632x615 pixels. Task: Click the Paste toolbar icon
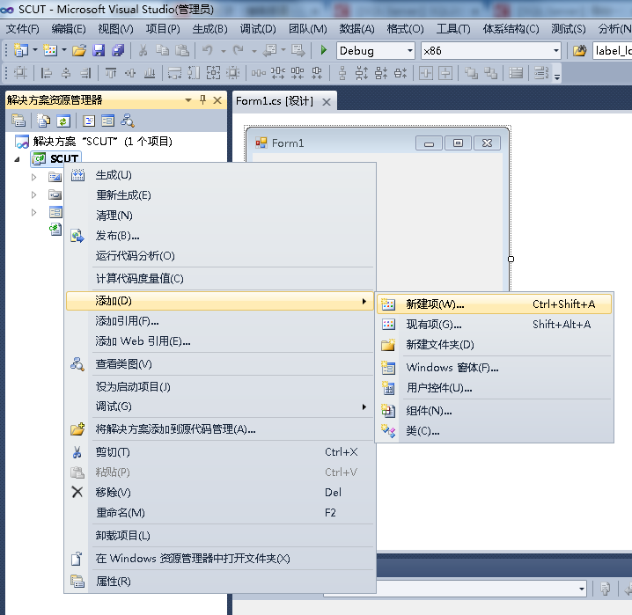pos(182,51)
